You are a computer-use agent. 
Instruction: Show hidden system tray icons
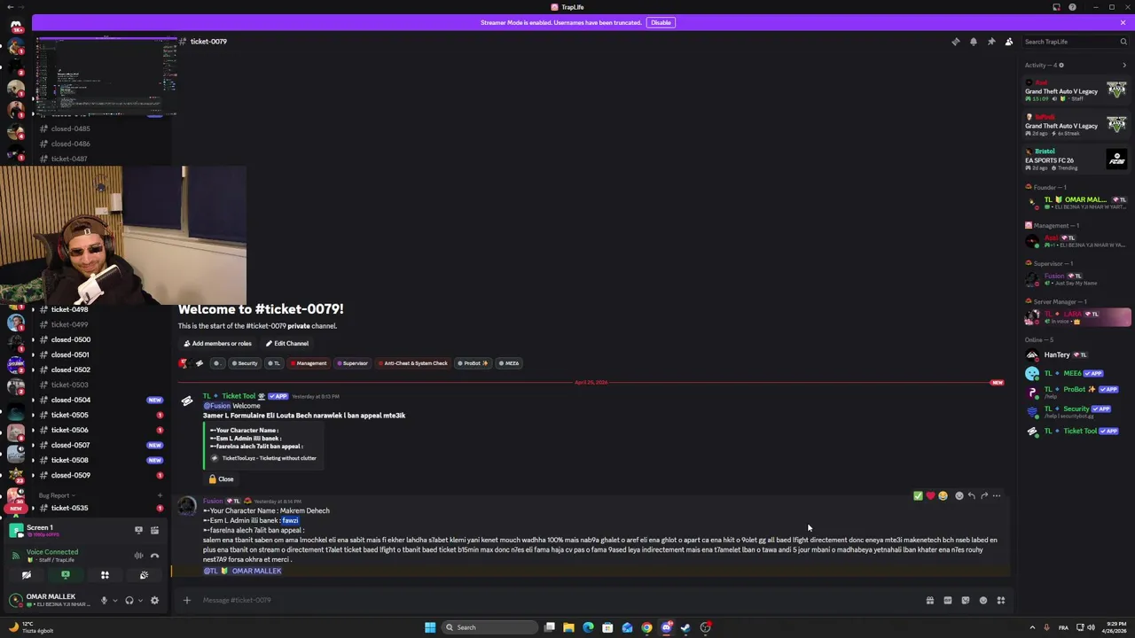point(1032,627)
